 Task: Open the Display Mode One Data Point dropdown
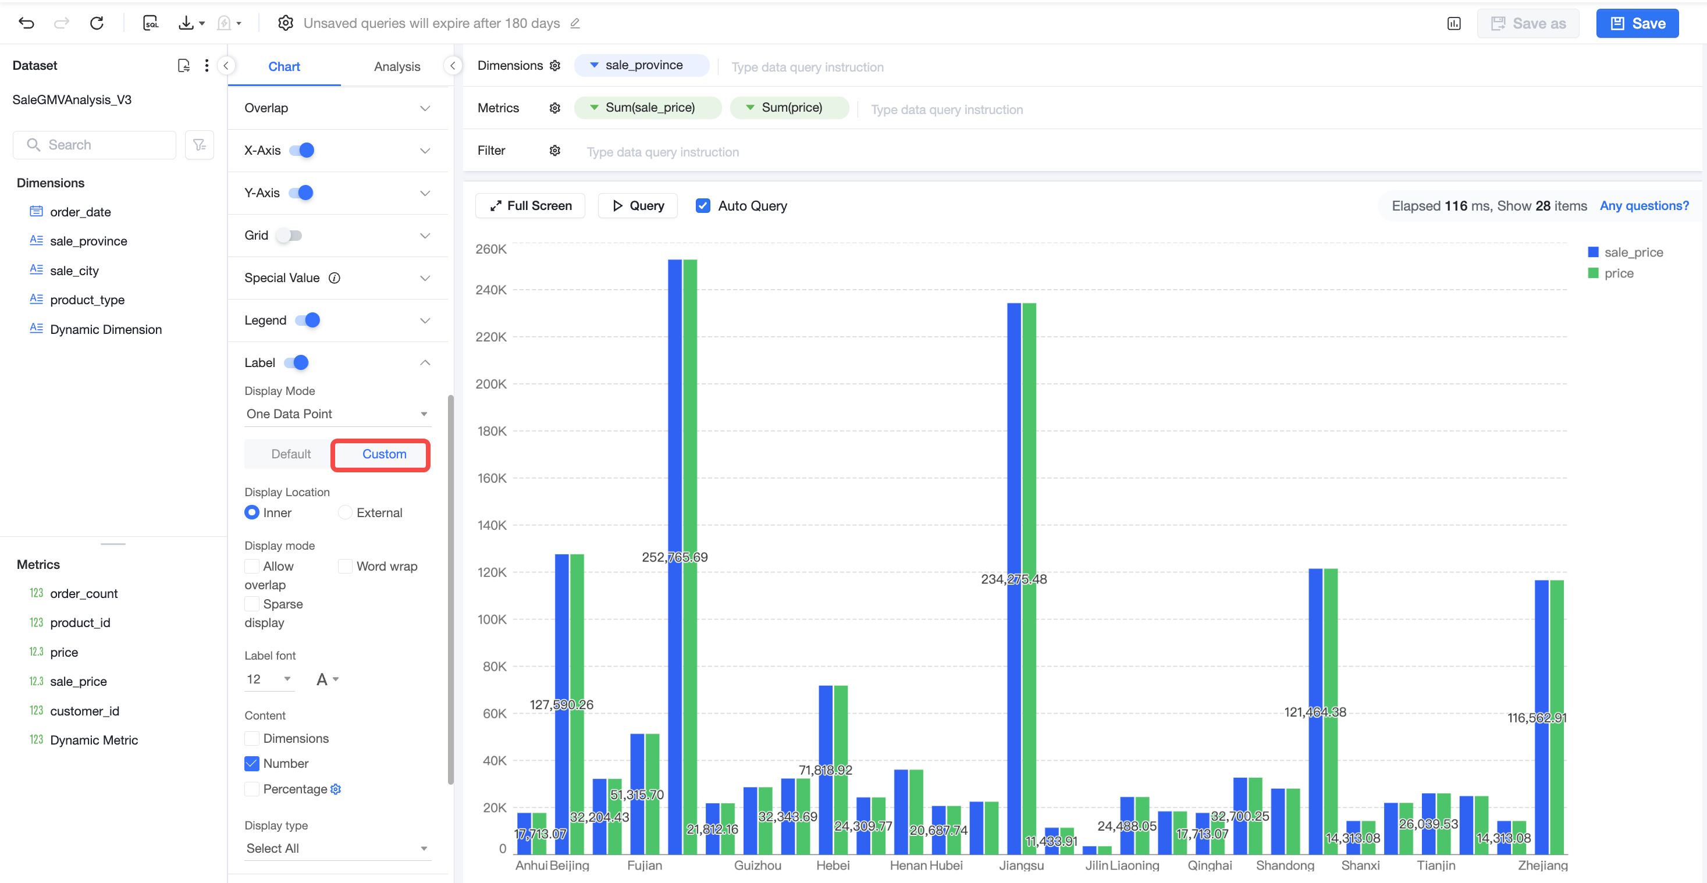(x=337, y=414)
